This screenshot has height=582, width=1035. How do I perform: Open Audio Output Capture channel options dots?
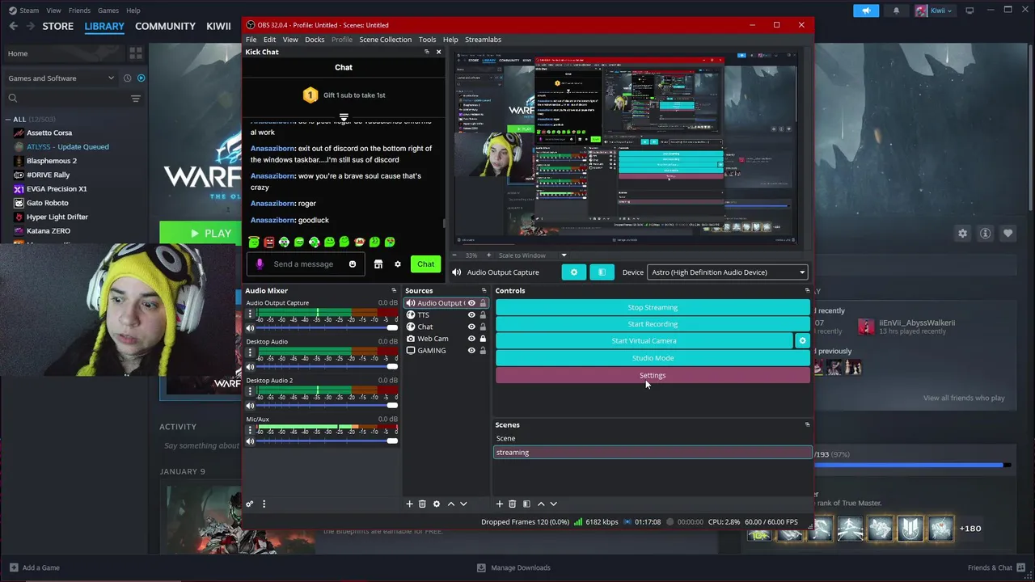coord(250,314)
